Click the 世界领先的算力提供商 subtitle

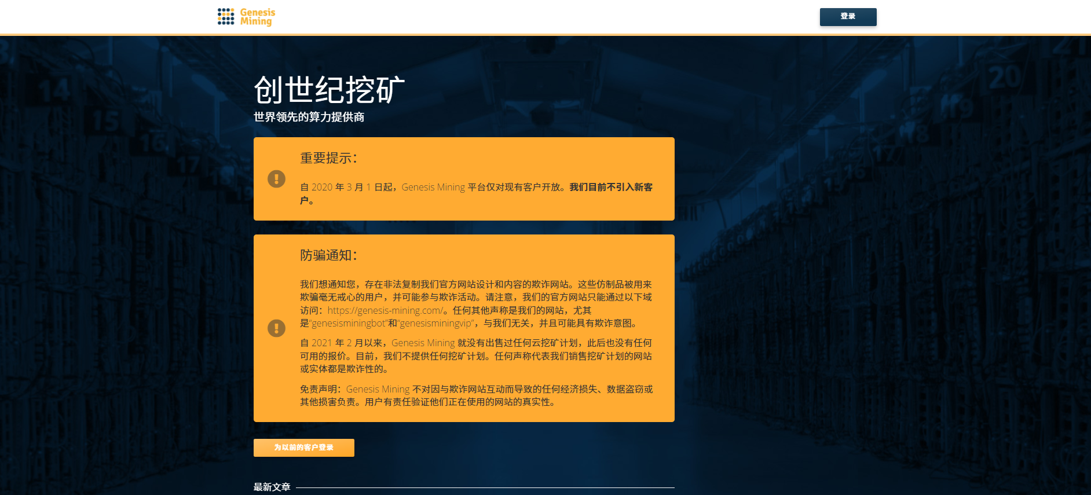(309, 117)
